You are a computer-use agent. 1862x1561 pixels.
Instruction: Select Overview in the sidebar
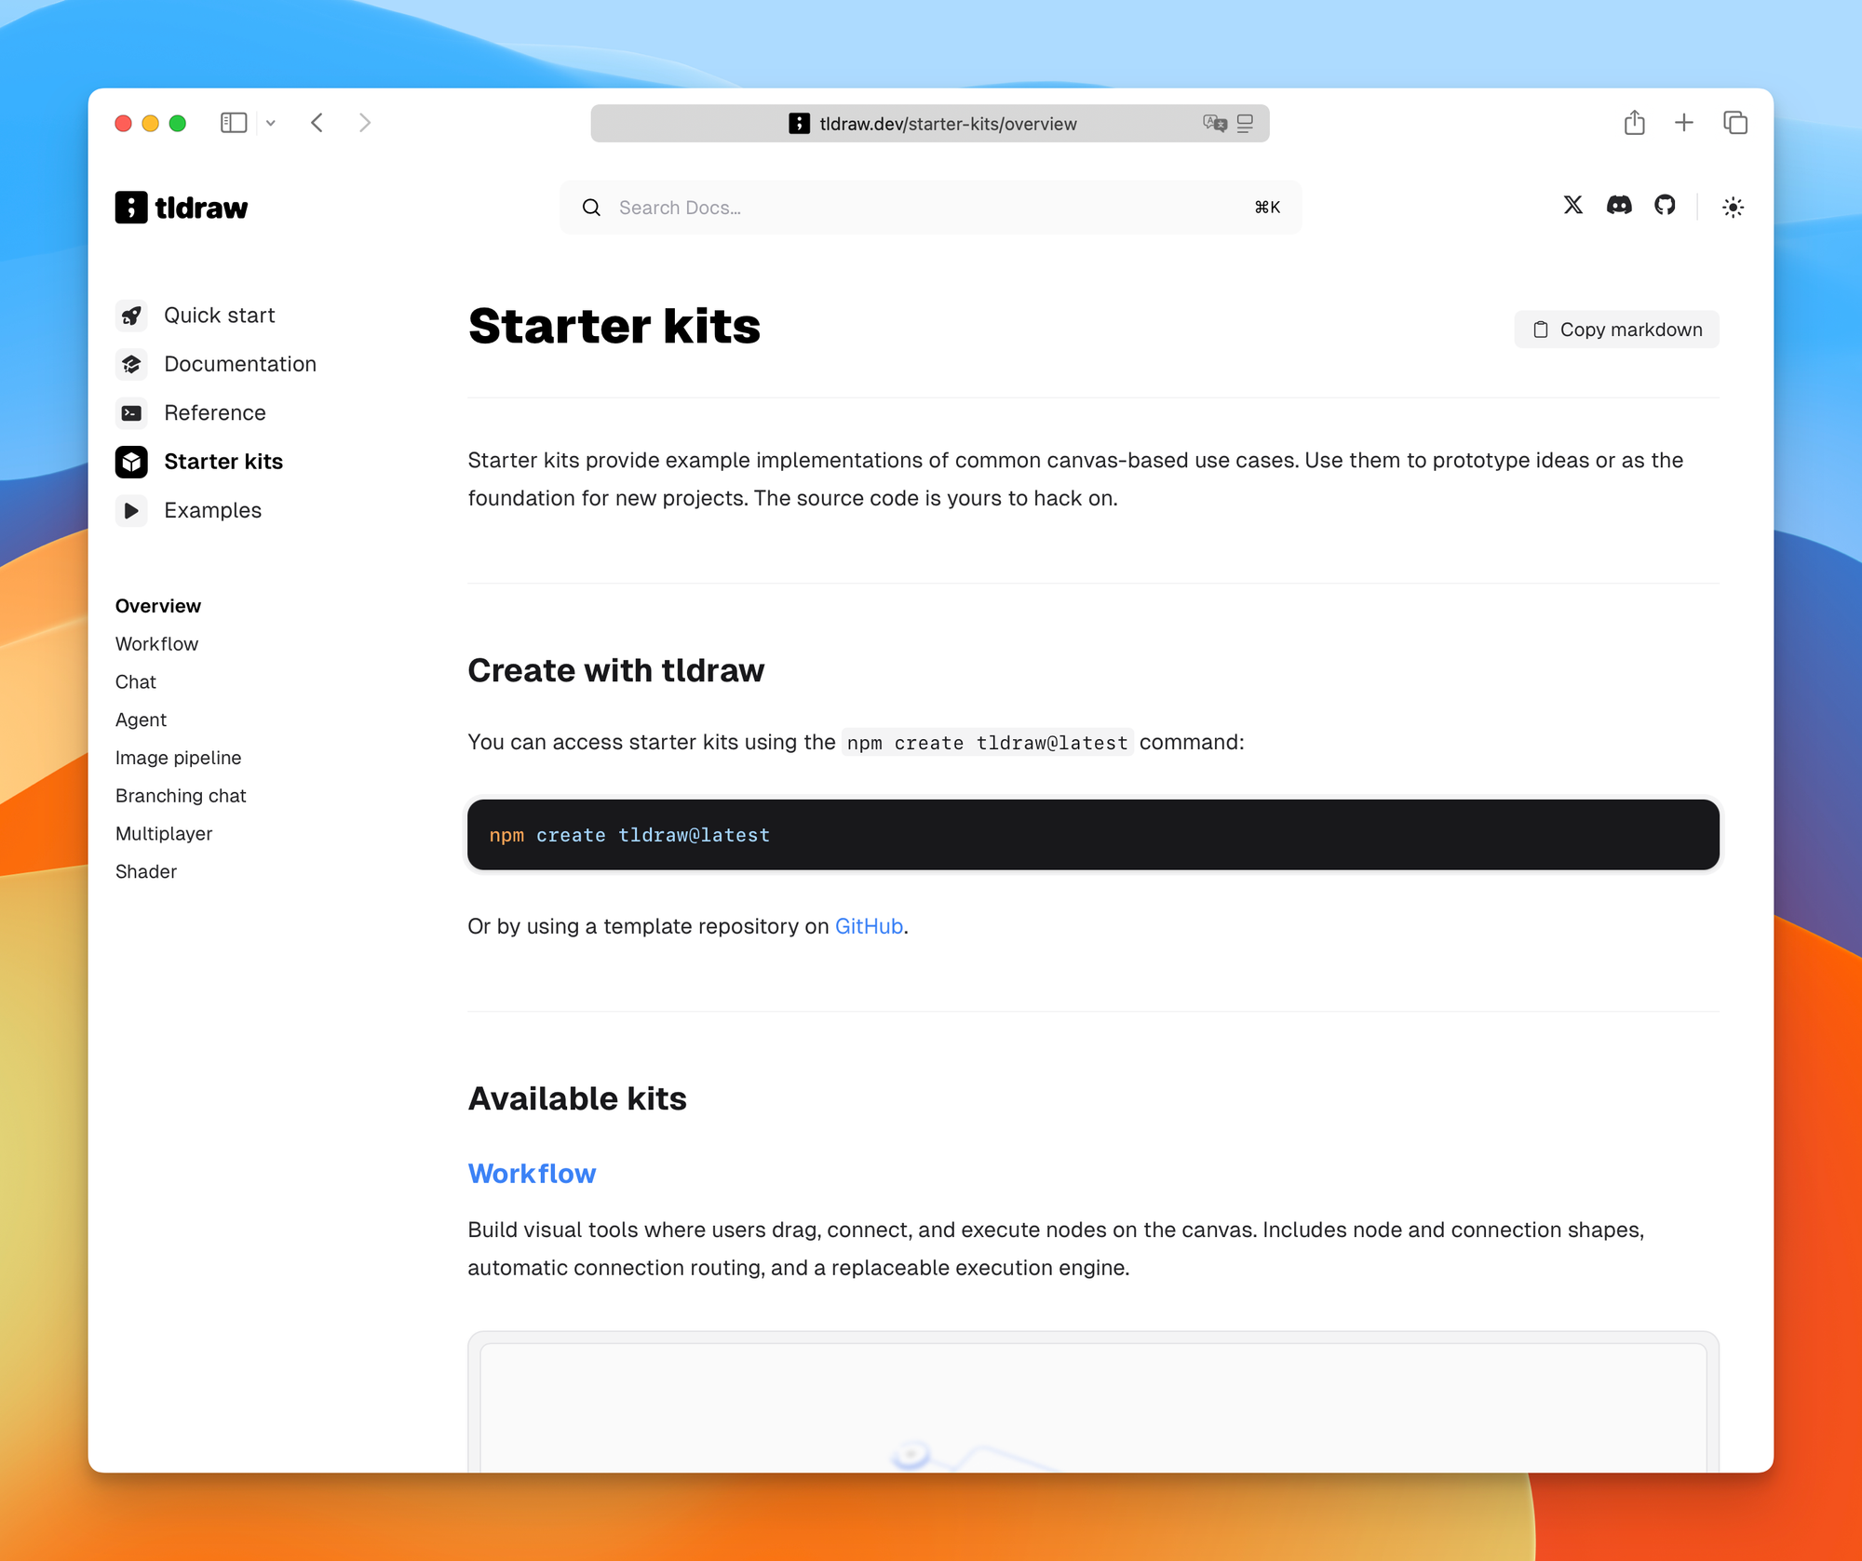tap(158, 606)
